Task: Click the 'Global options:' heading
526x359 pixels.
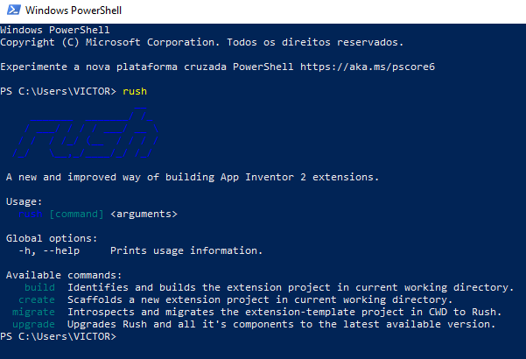Action: pos(52,238)
